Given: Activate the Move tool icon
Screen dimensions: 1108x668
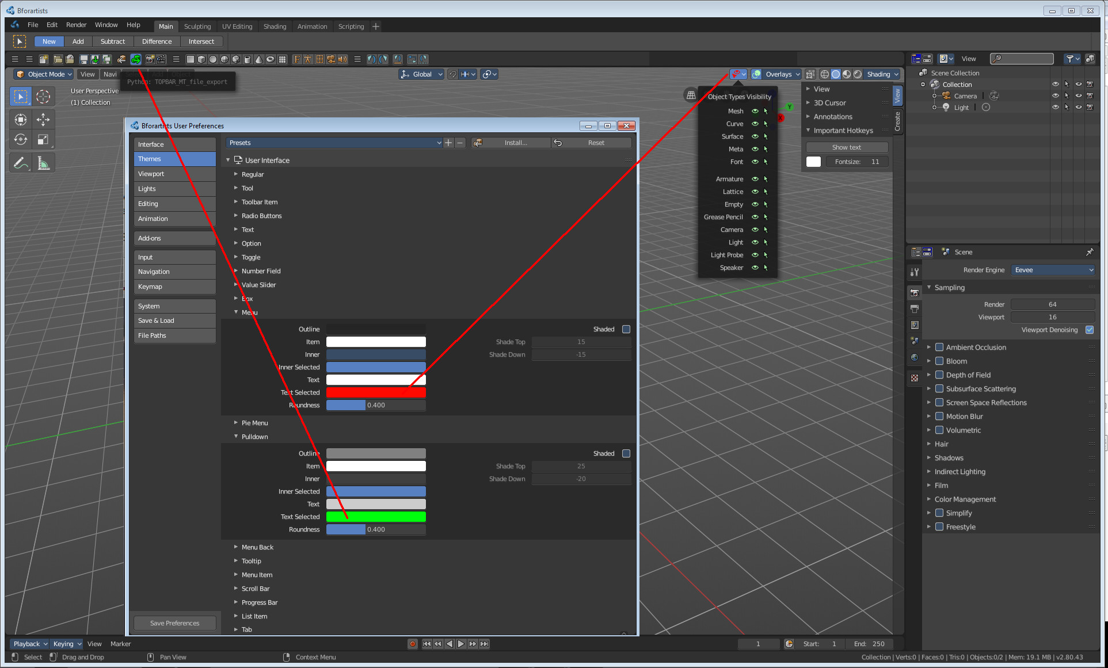Looking at the screenshot, I should 43,119.
